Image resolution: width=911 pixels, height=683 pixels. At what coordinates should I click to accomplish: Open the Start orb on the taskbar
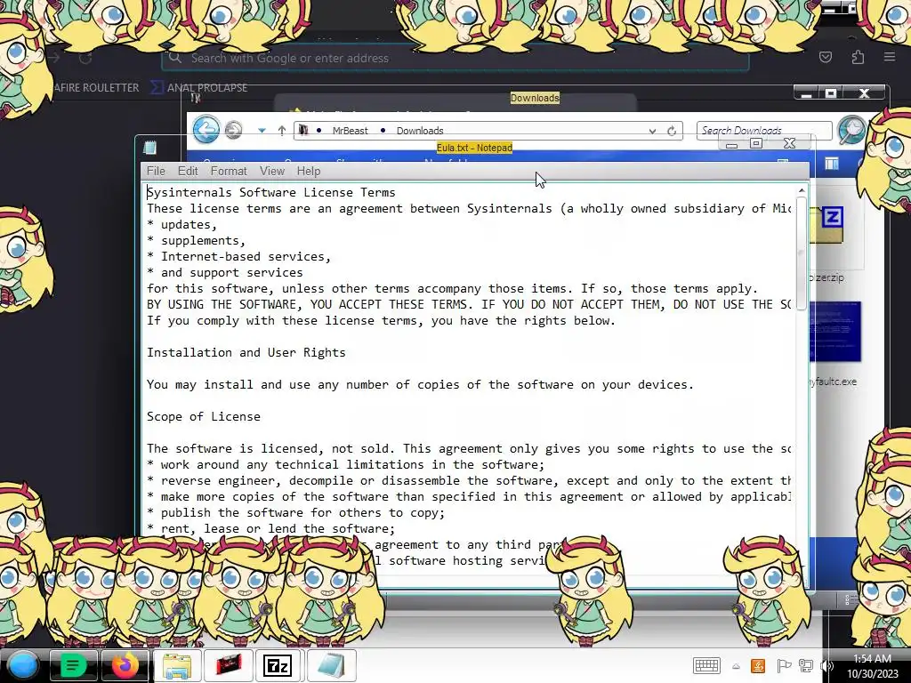coord(22,665)
